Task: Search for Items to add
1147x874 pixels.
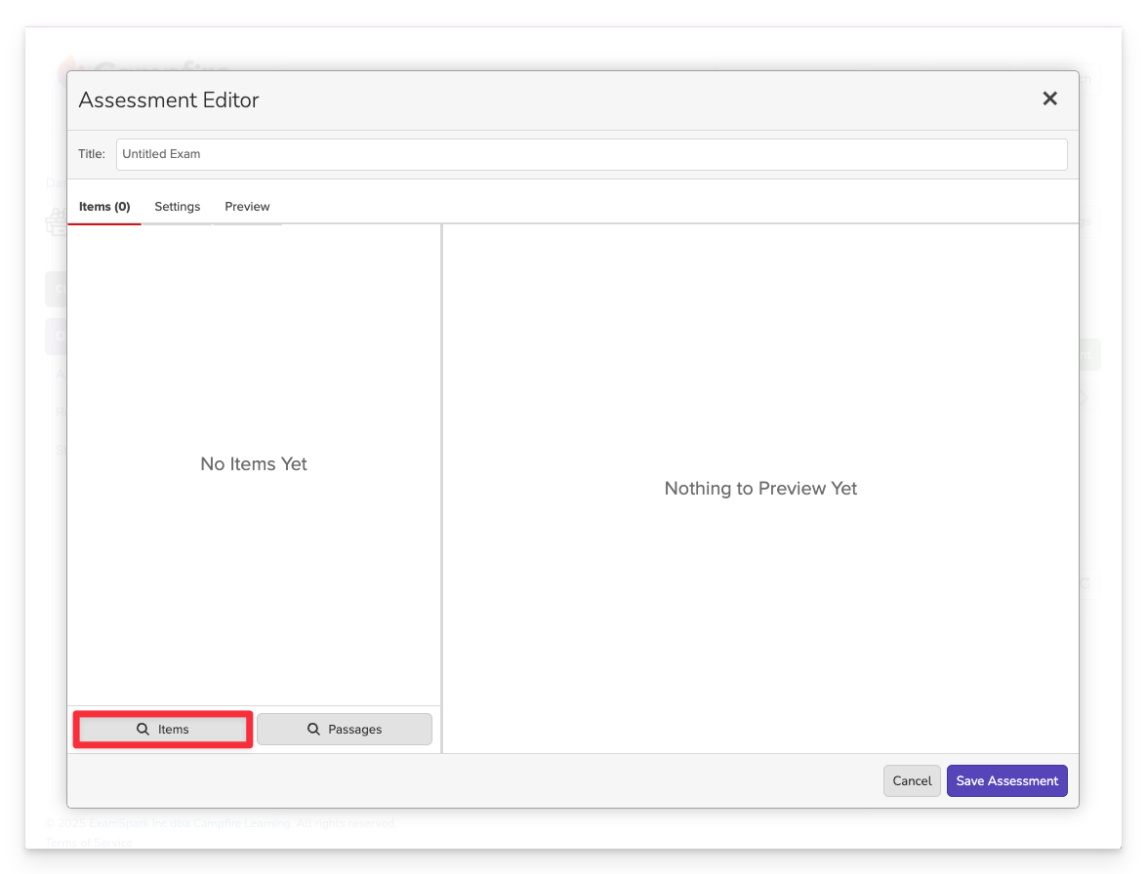Action: tap(163, 730)
